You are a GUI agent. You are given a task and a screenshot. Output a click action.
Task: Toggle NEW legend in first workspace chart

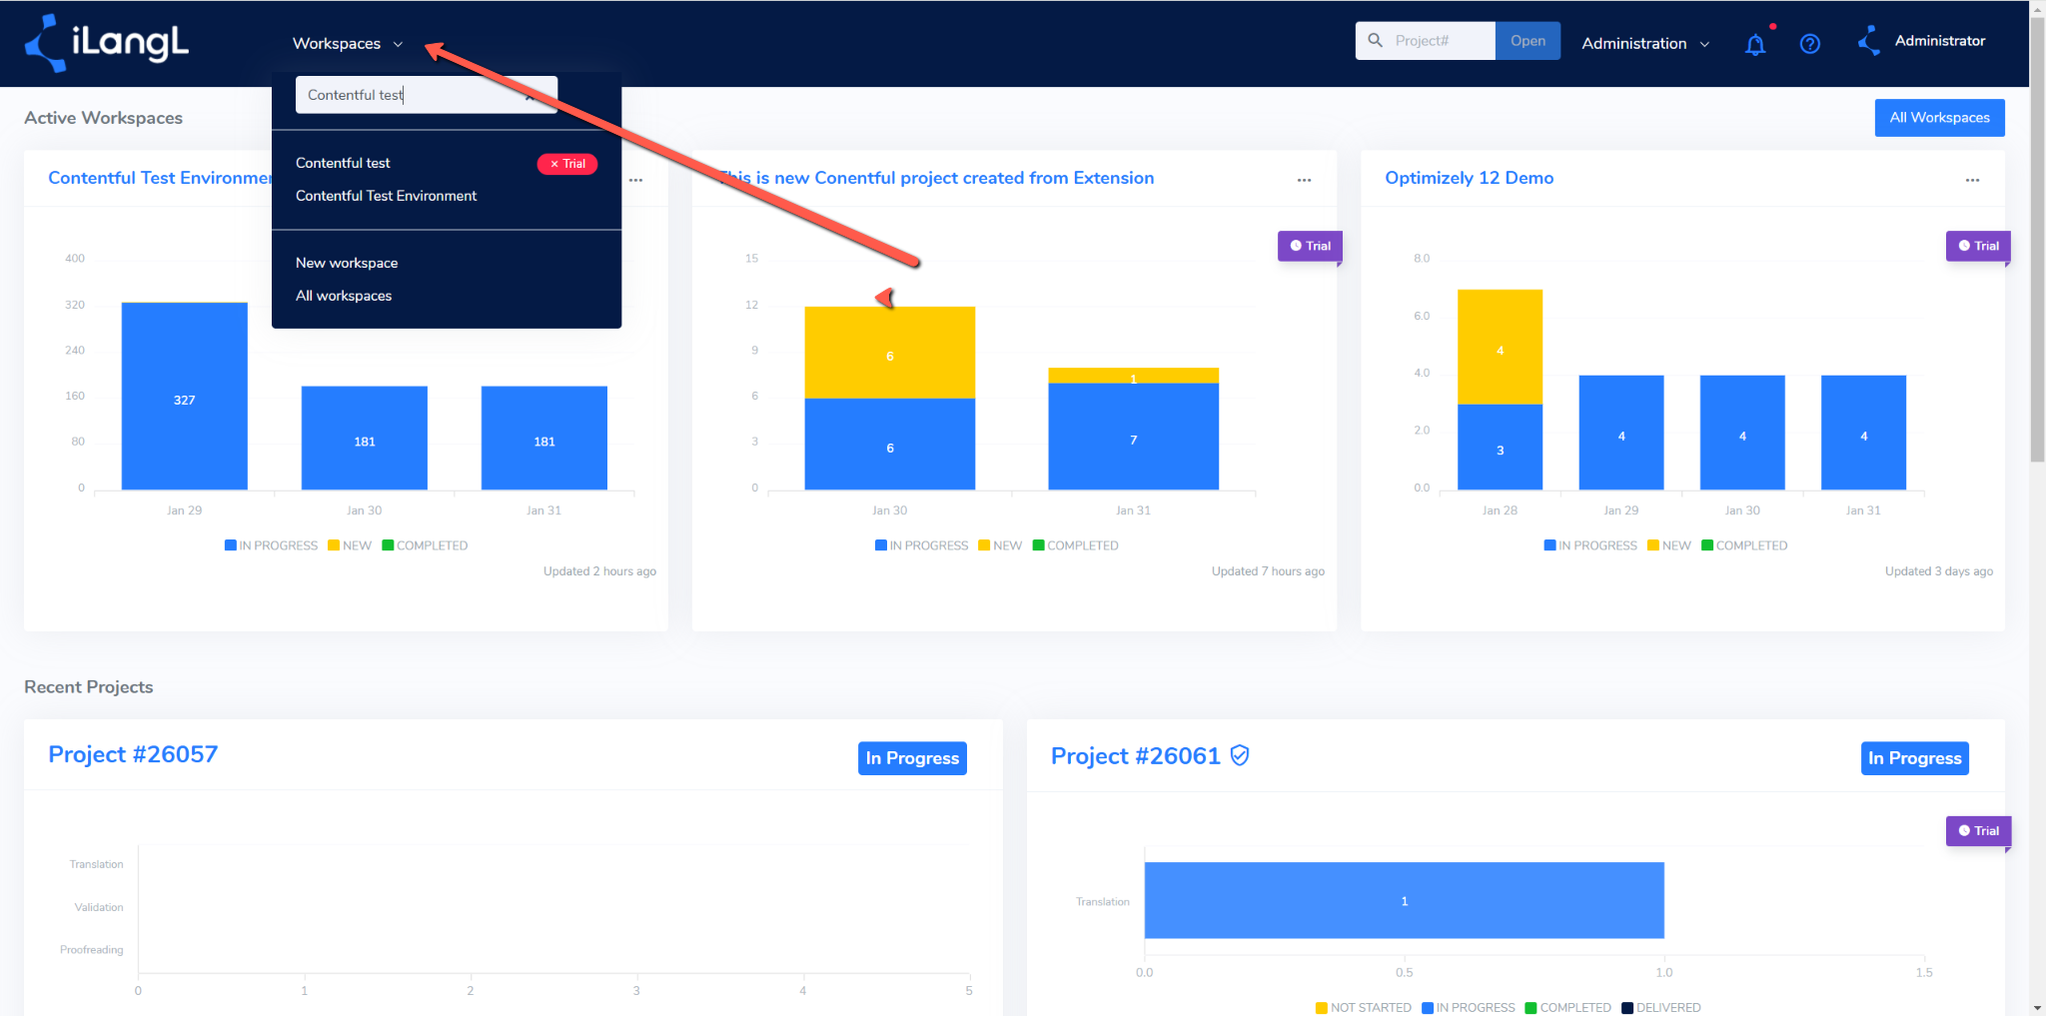pyautogui.click(x=350, y=545)
